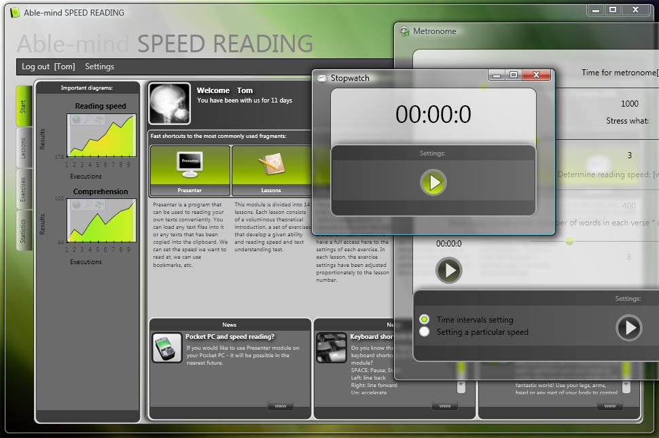Start the Stopwatch with the green play button
Viewport: 659px width, 438px height.
433,182
